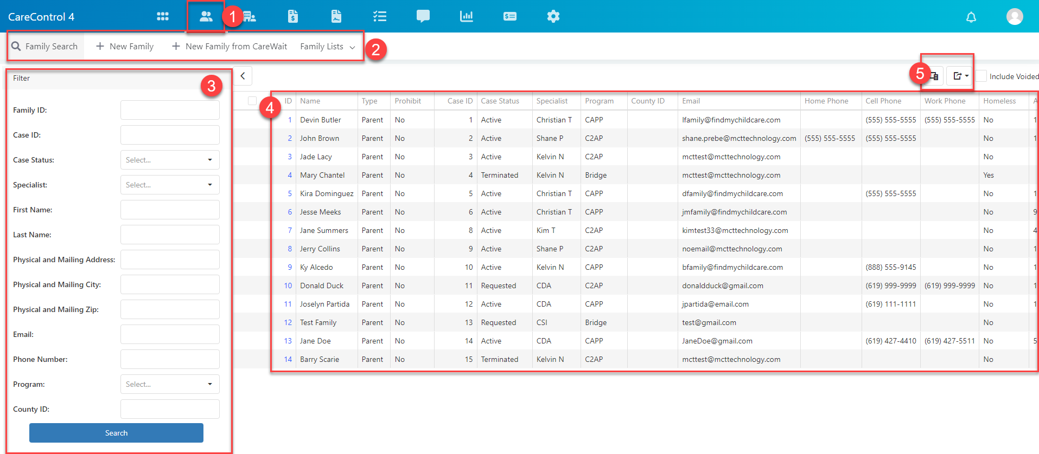1039x454 pixels.
Task: Click the Physical and Mailing City field
Action: pos(170,284)
